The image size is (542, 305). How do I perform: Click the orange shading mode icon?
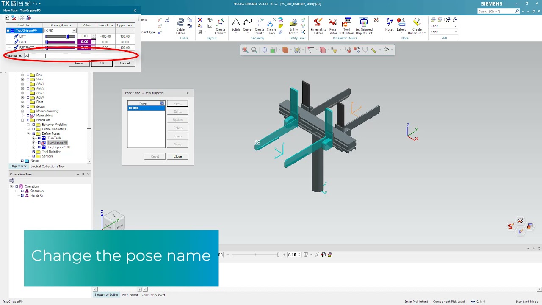(x=285, y=50)
